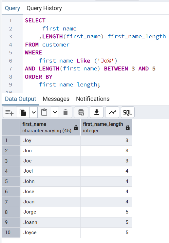
Task: Click the cell containing John
Action: (x=50, y=181)
